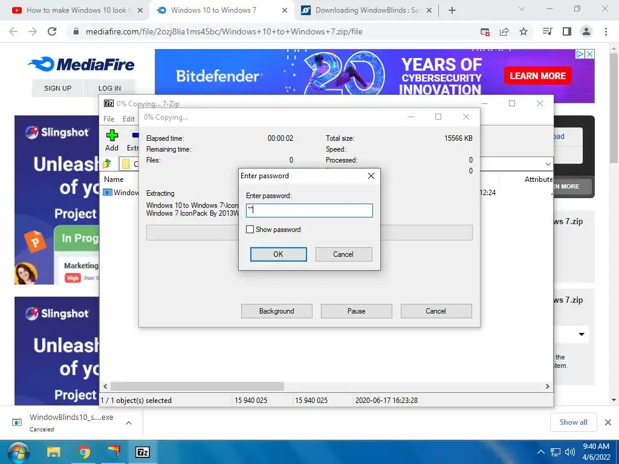The width and height of the screenshot is (619, 464).
Task: Open Chrome from taskbar
Action: tap(83, 452)
